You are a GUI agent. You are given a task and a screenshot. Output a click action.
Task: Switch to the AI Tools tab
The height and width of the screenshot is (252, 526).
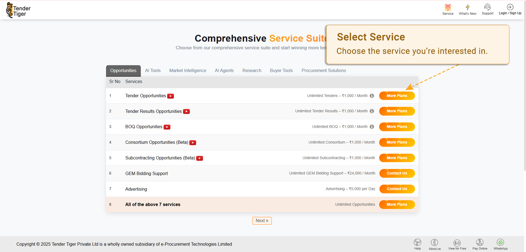[x=153, y=71]
